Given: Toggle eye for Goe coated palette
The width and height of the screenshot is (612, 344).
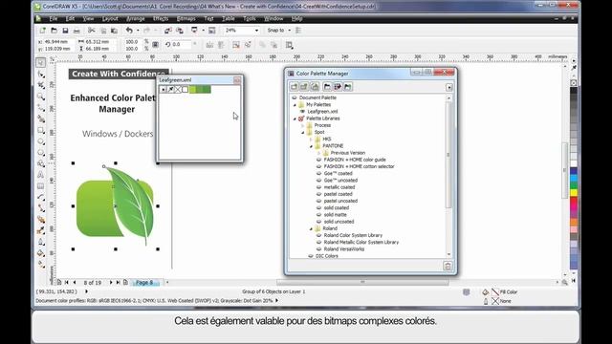Looking at the screenshot, I should click(x=318, y=174).
